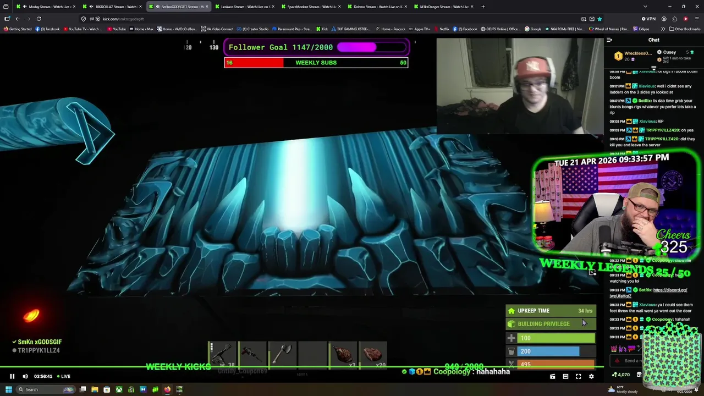The height and width of the screenshot is (396, 704).
Task: Show more bookmarks overflow chevron
Action: coord(663,29)
